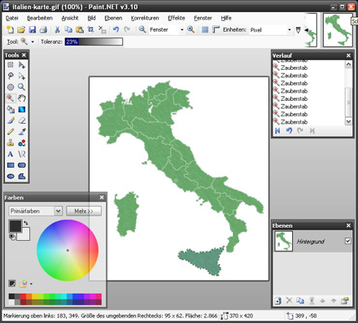
Task: Swap primary and secondary colors arrow
Action: [26, 223]
